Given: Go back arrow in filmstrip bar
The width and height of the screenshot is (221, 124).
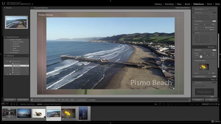Looking at the screenshot, I should [14, 104].
